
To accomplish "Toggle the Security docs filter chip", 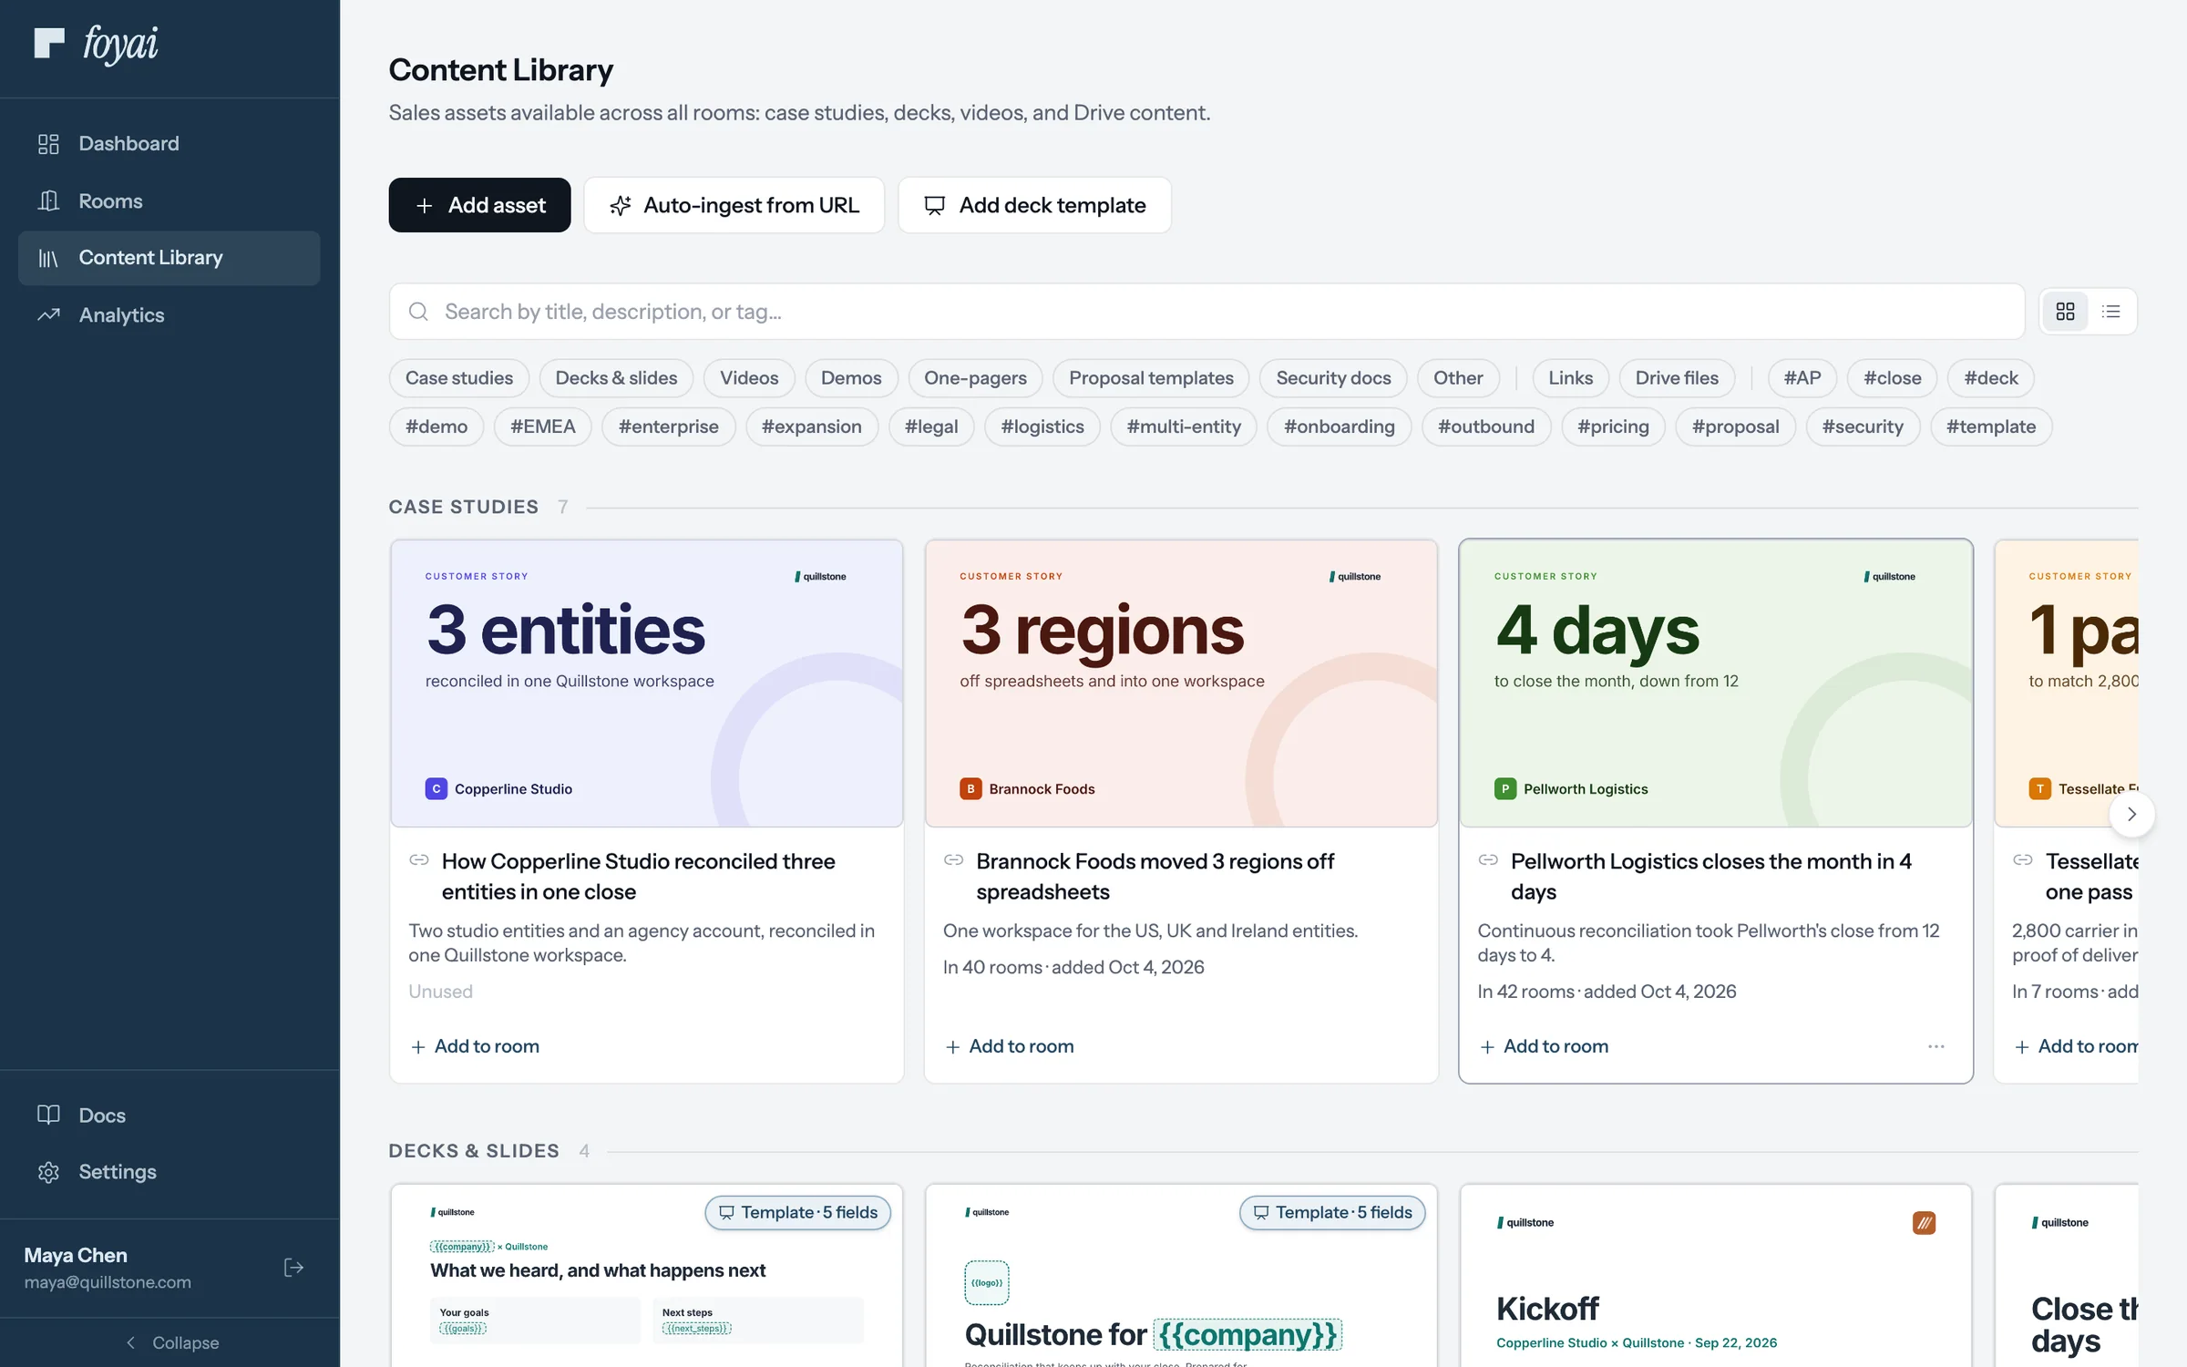I will tap(1333, 378).
